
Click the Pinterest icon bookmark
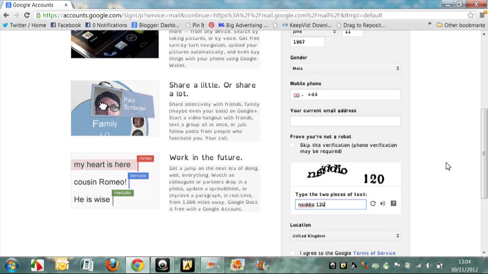coord(211,25)
